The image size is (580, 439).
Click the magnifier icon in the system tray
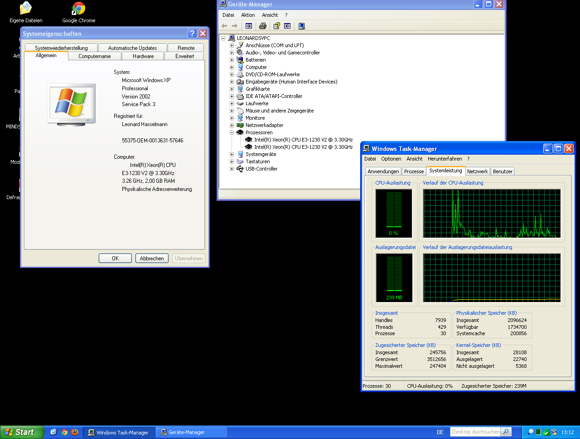click(x=530, y=432)
